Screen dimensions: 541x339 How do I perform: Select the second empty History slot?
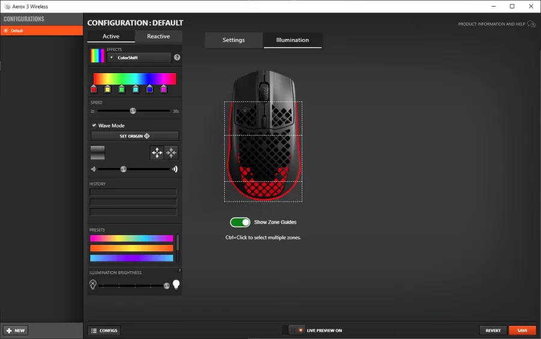pyautogui.click(x=133, y=202)
